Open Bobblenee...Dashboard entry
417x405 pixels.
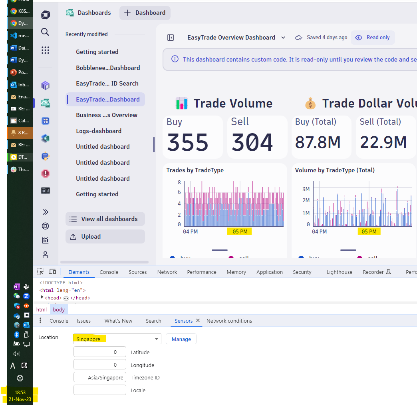pyautogui.click(x=108, y=68)
